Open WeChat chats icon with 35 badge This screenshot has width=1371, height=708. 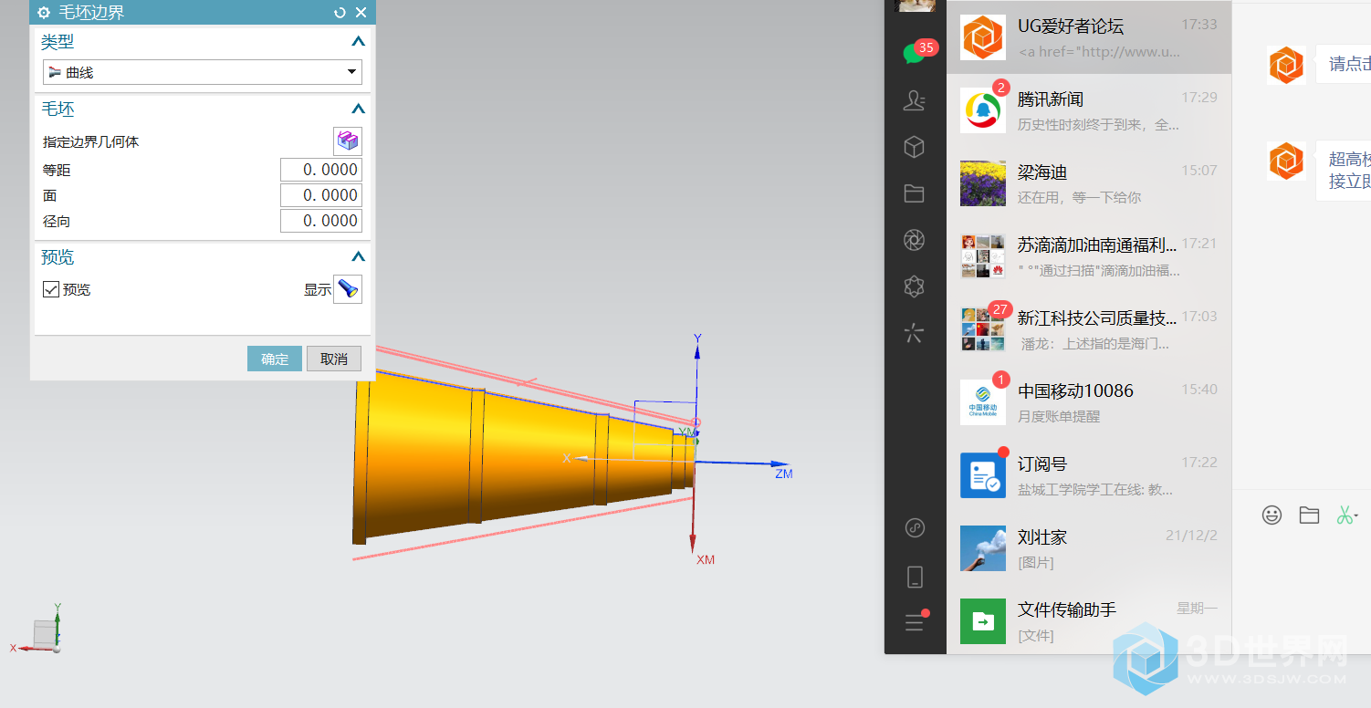pyautogui.click(x=915, y=53)
